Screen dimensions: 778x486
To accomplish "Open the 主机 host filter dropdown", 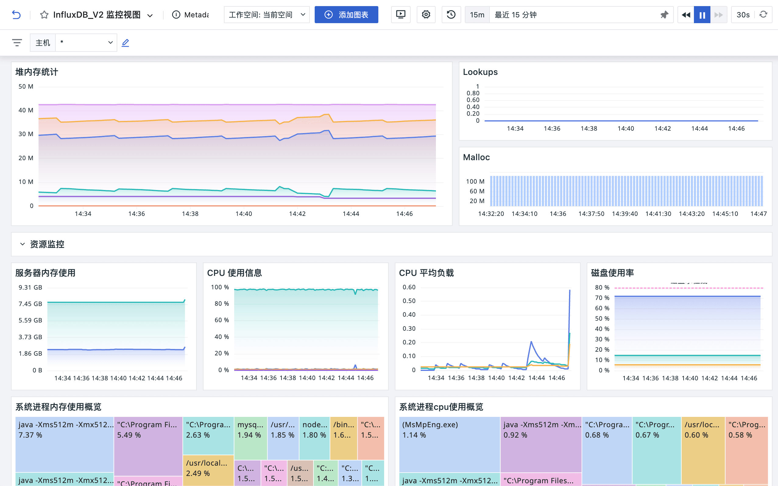I will (85, 42).
